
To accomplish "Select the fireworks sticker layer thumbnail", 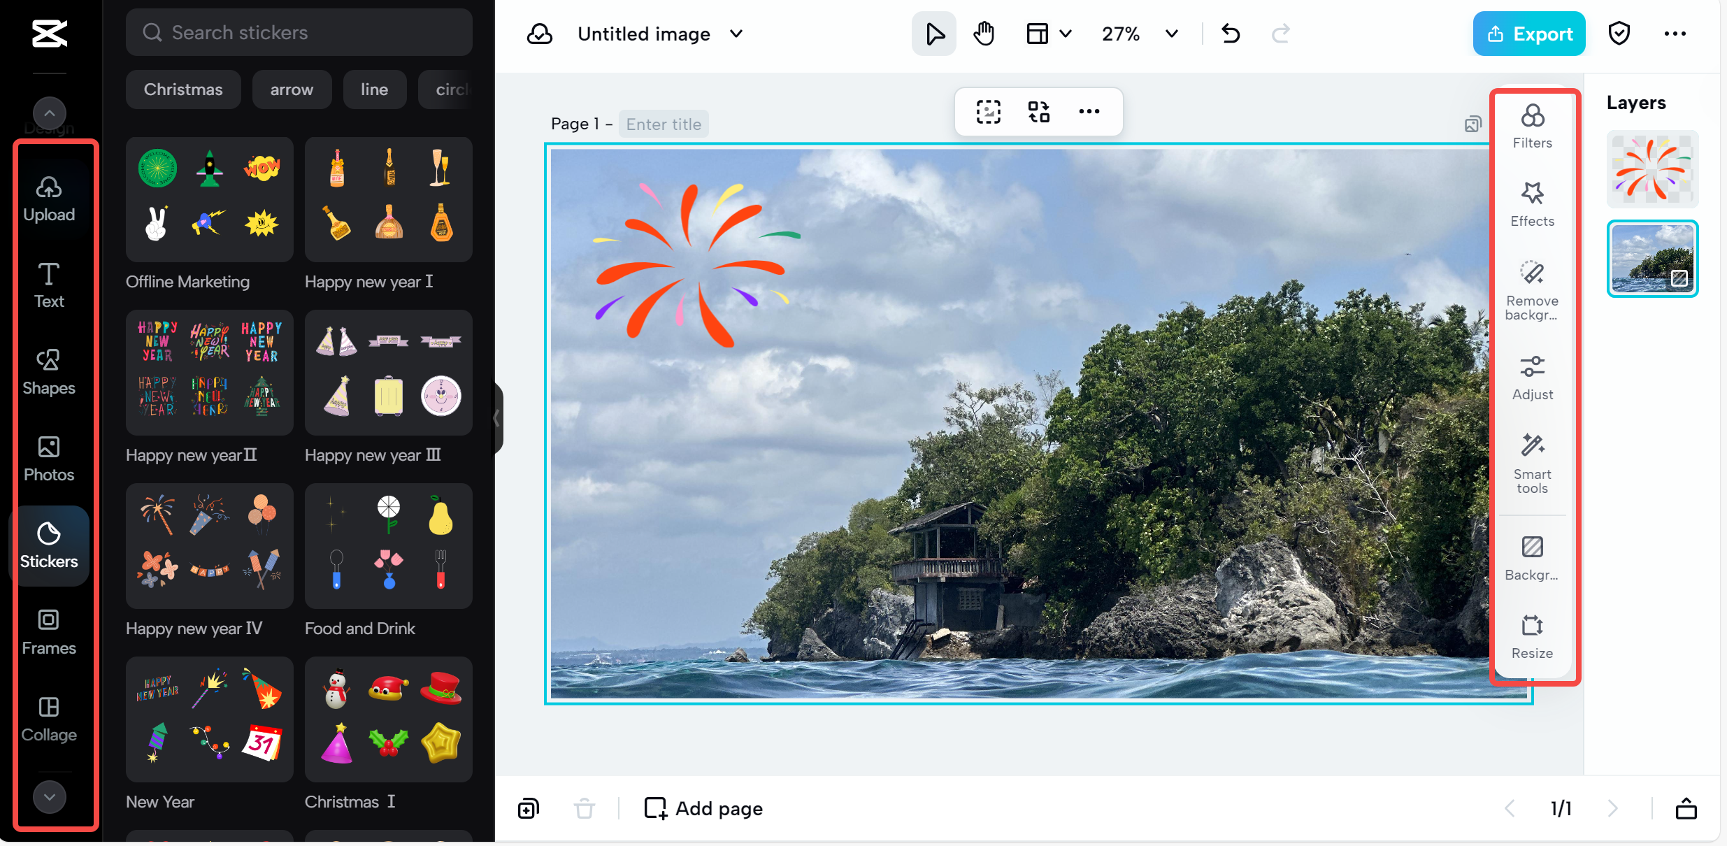I will [x=1651, y=169].
